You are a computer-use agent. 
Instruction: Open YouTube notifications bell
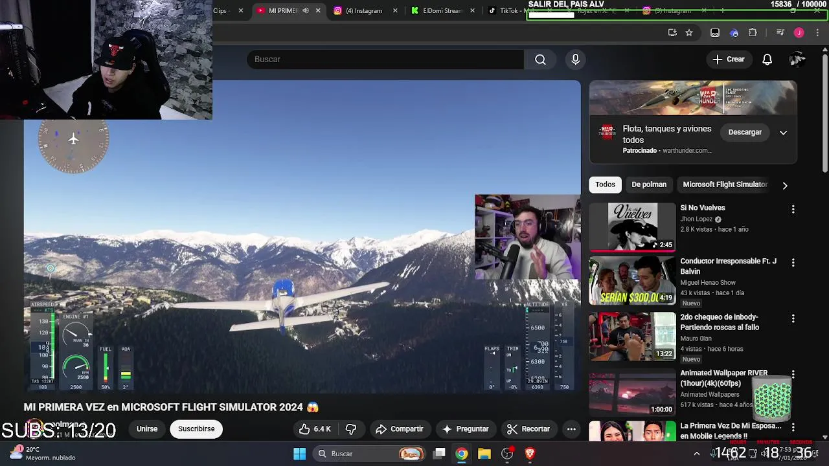767,60
